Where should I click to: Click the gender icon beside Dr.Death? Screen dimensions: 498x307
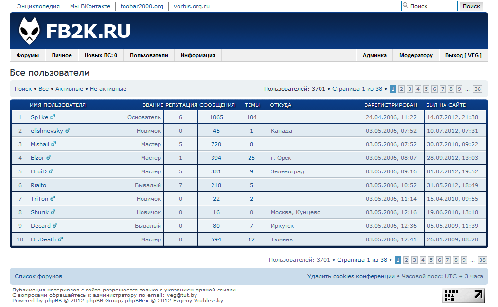coord(61,239)
